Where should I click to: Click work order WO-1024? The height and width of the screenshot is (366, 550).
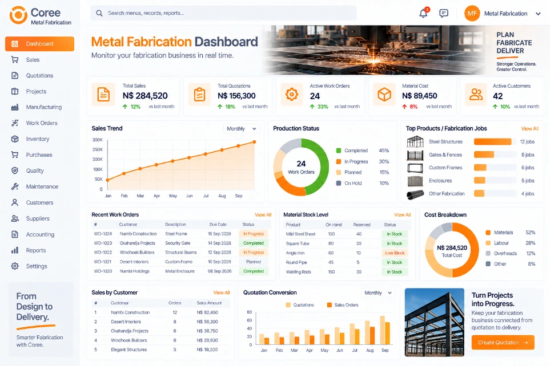[103, 234]
